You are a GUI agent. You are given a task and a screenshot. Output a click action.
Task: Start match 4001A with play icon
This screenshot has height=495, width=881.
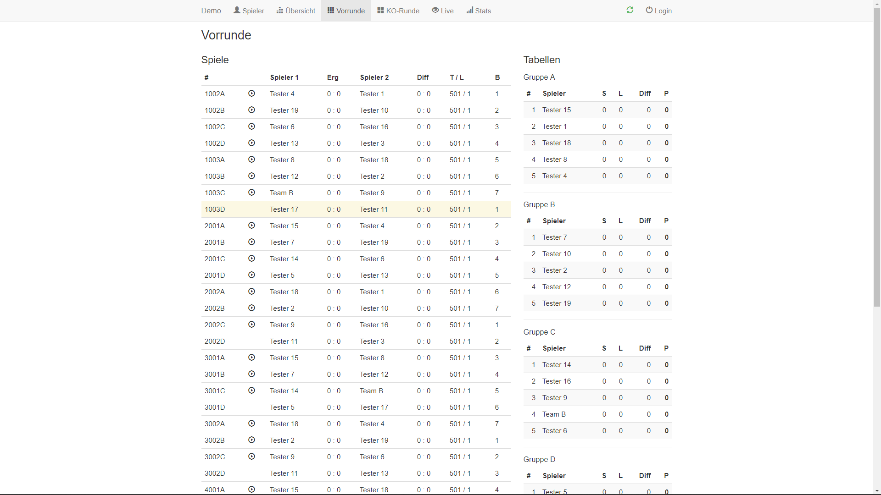[251, 489]
